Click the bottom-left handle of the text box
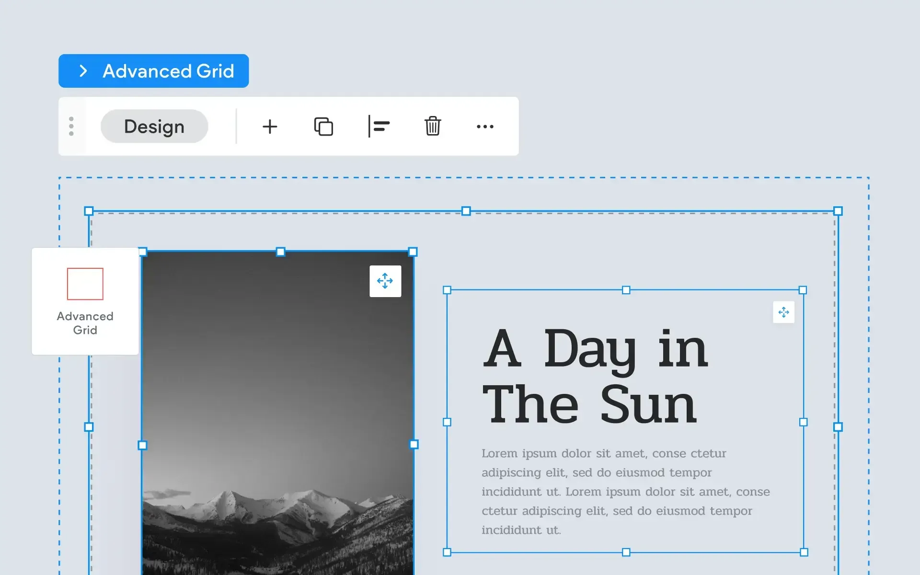 pyautogui.click(x=447, y=552)
